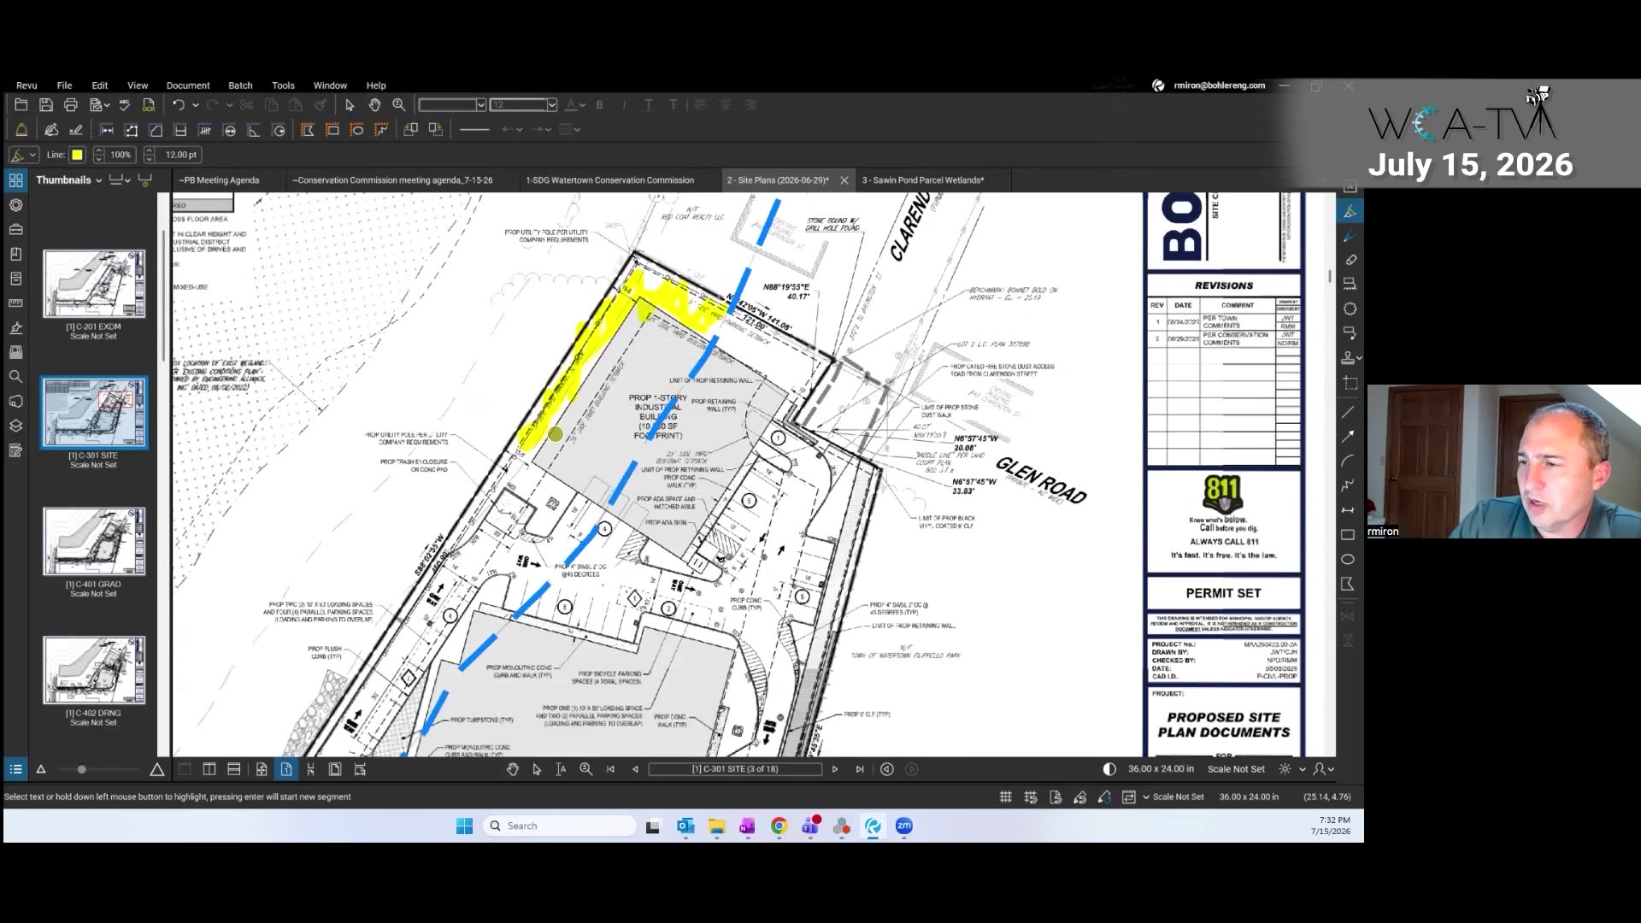1641x923 pixels.
Task: Select the Zoom magnifier tool in top toolbar
Action: click(398, 104)
